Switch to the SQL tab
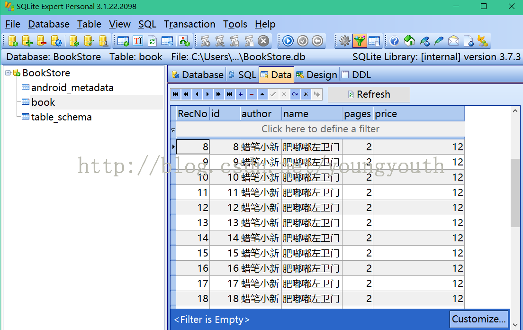Image resolution: width=523 pixels, height=330 pixels. [x=242, y=75]
